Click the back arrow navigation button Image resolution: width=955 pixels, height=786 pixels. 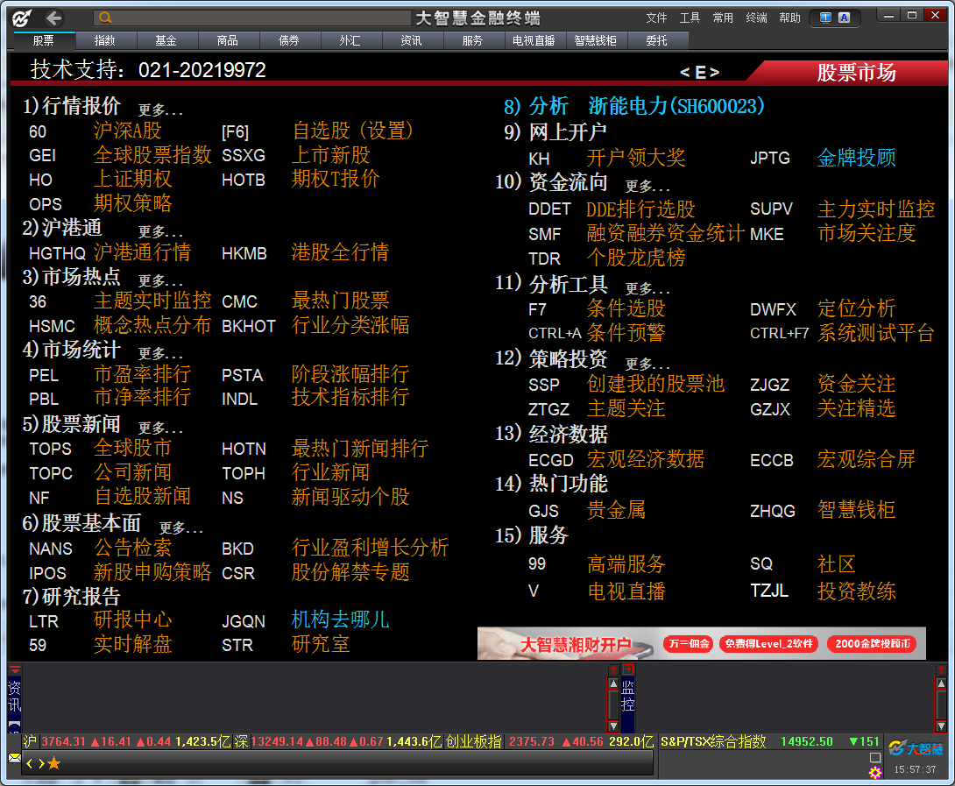(54, 18)
